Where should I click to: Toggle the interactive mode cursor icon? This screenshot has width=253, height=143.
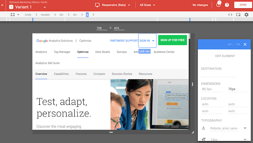pos(238,15)
